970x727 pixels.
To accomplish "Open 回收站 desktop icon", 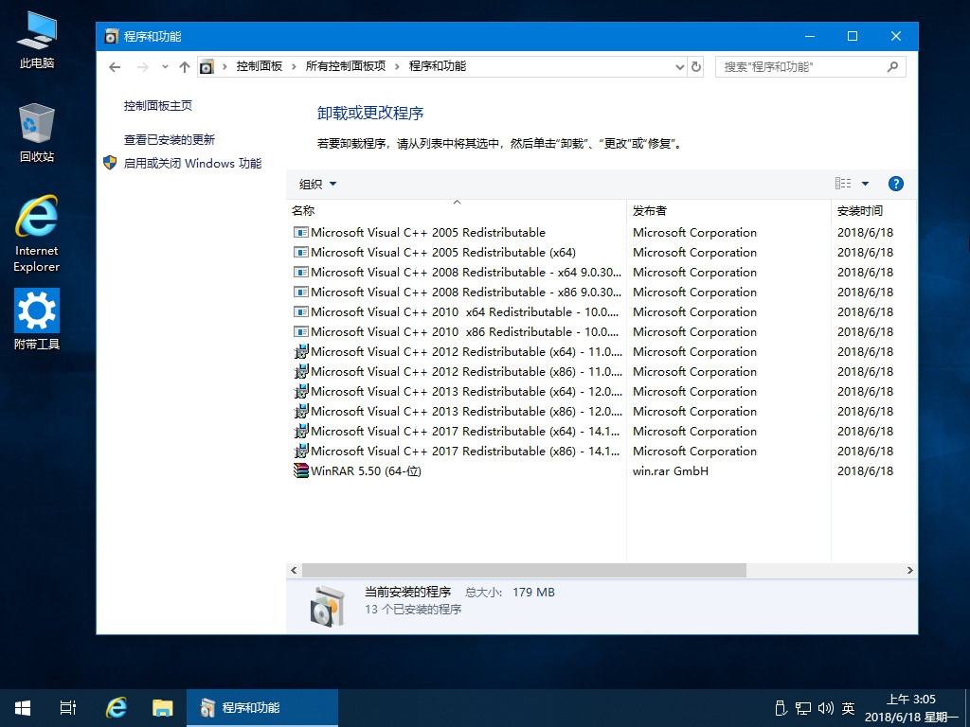I will coord(37,133).
